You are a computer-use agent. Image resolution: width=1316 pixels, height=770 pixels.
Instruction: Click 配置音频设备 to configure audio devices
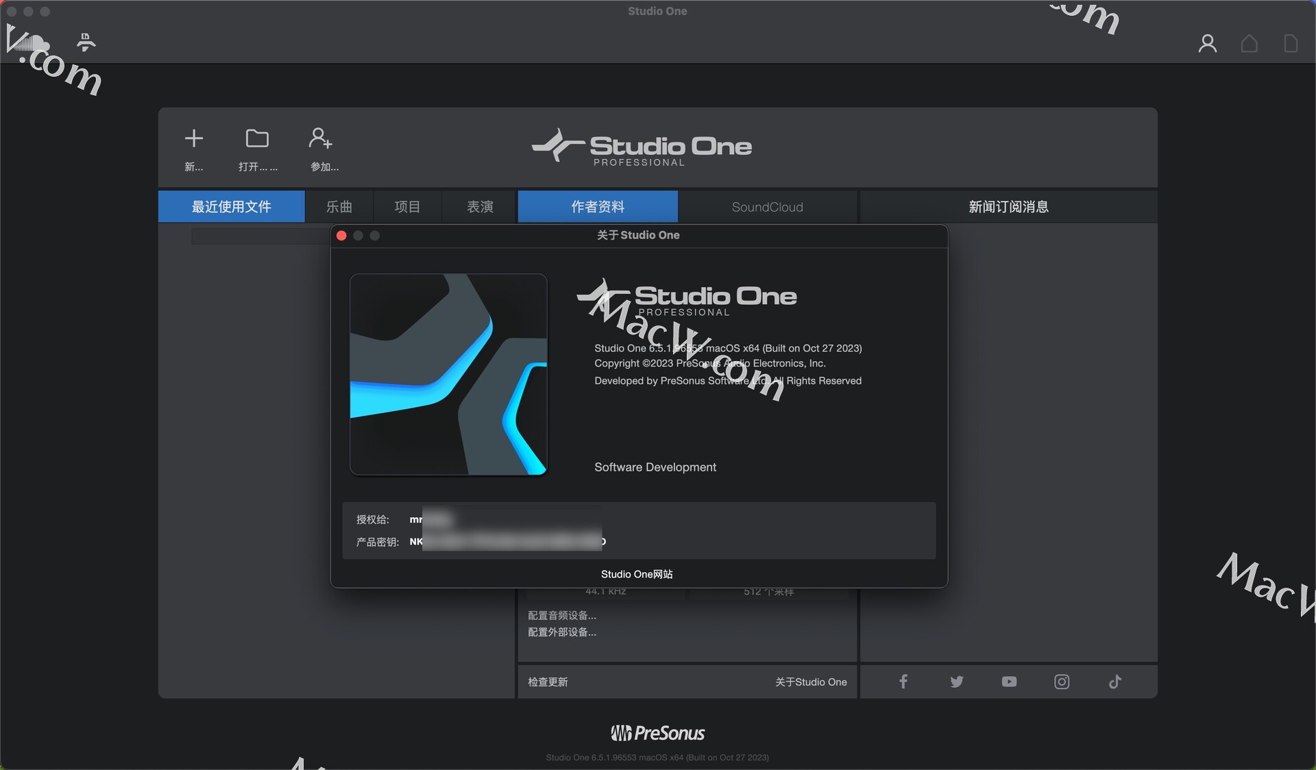click(x=561, y=615)
